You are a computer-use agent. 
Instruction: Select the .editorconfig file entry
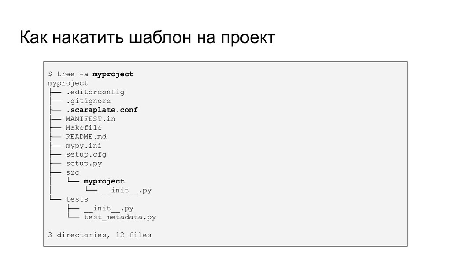(x=95, y=92)
